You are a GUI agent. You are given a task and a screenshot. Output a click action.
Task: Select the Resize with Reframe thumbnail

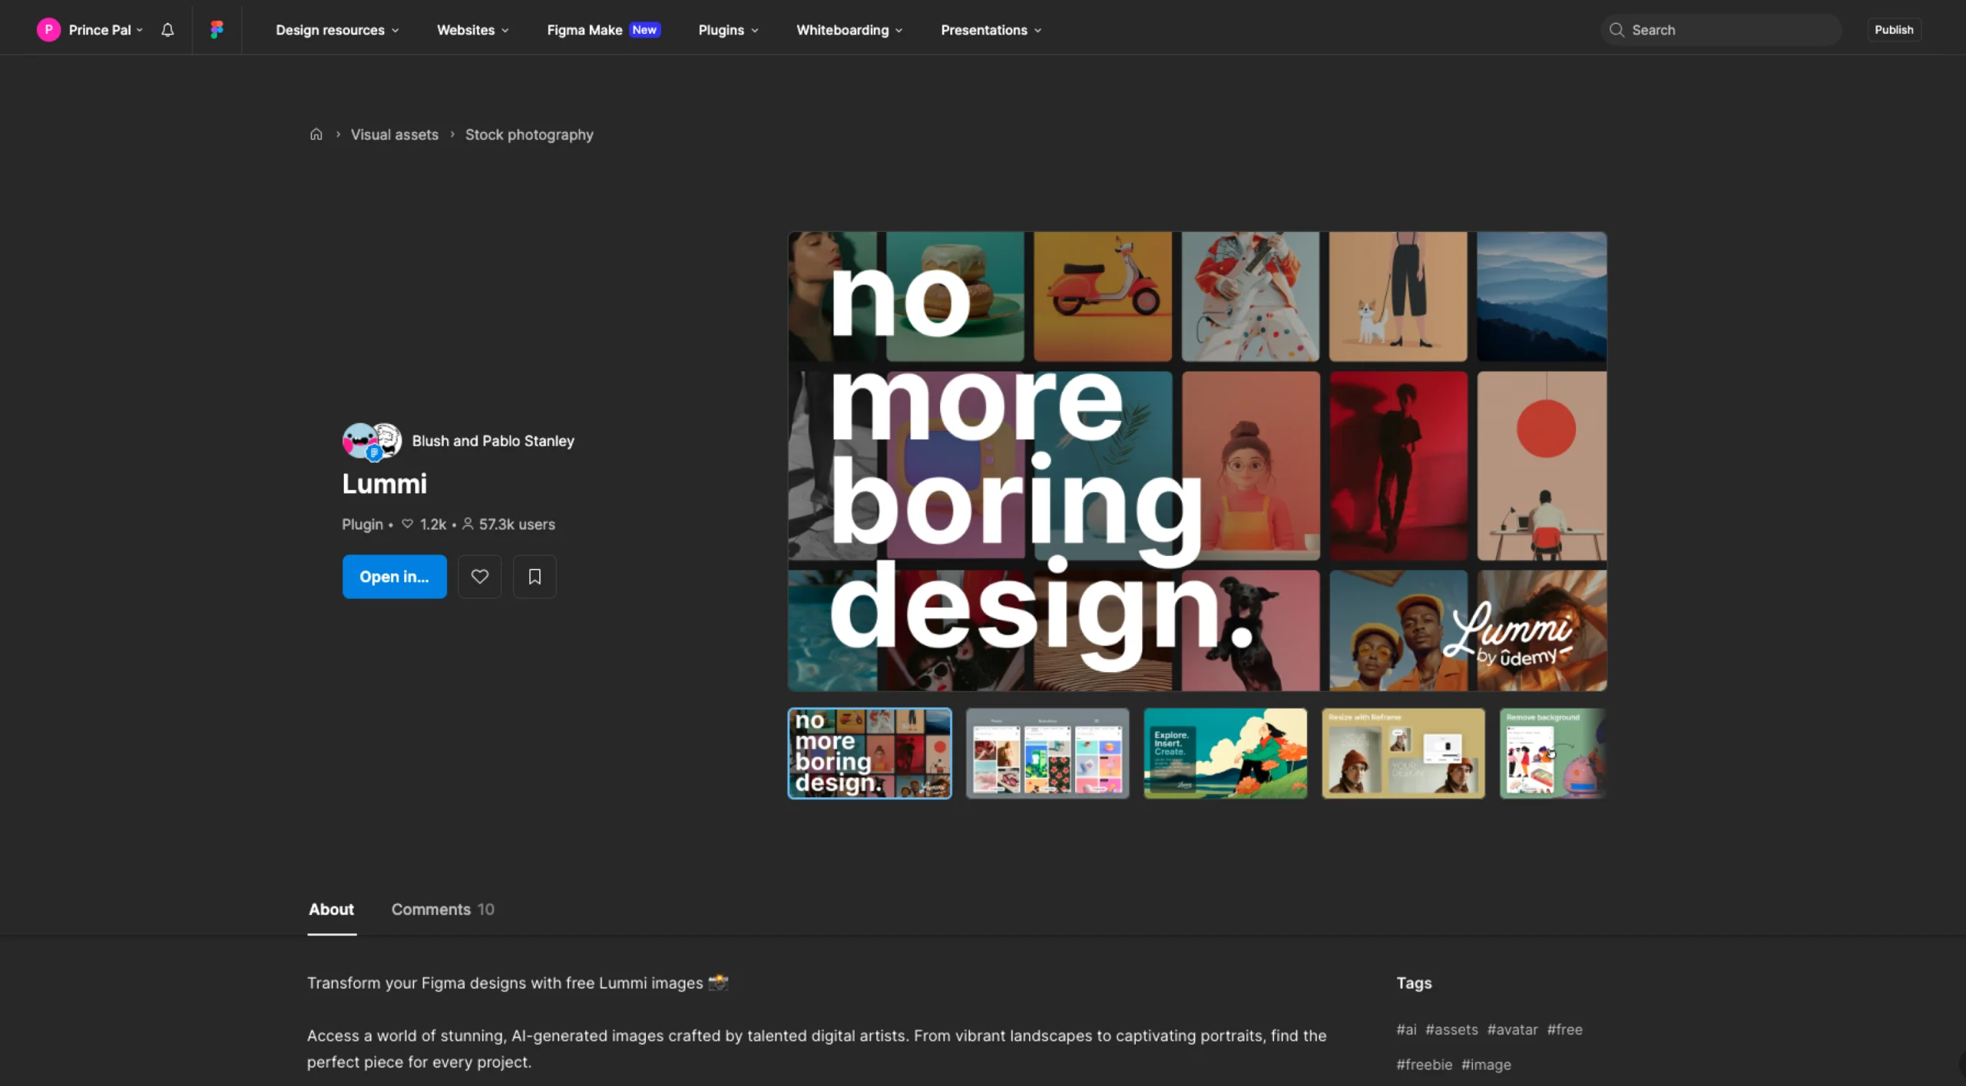coord(1402,753)
